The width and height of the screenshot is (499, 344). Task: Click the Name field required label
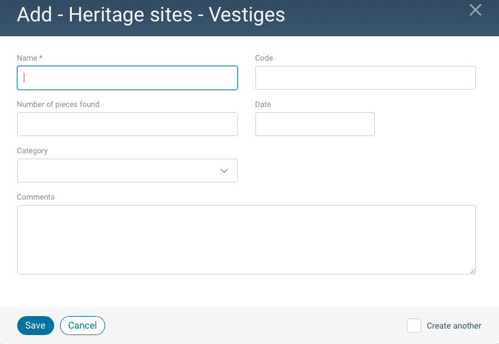(x=29, y=58)
